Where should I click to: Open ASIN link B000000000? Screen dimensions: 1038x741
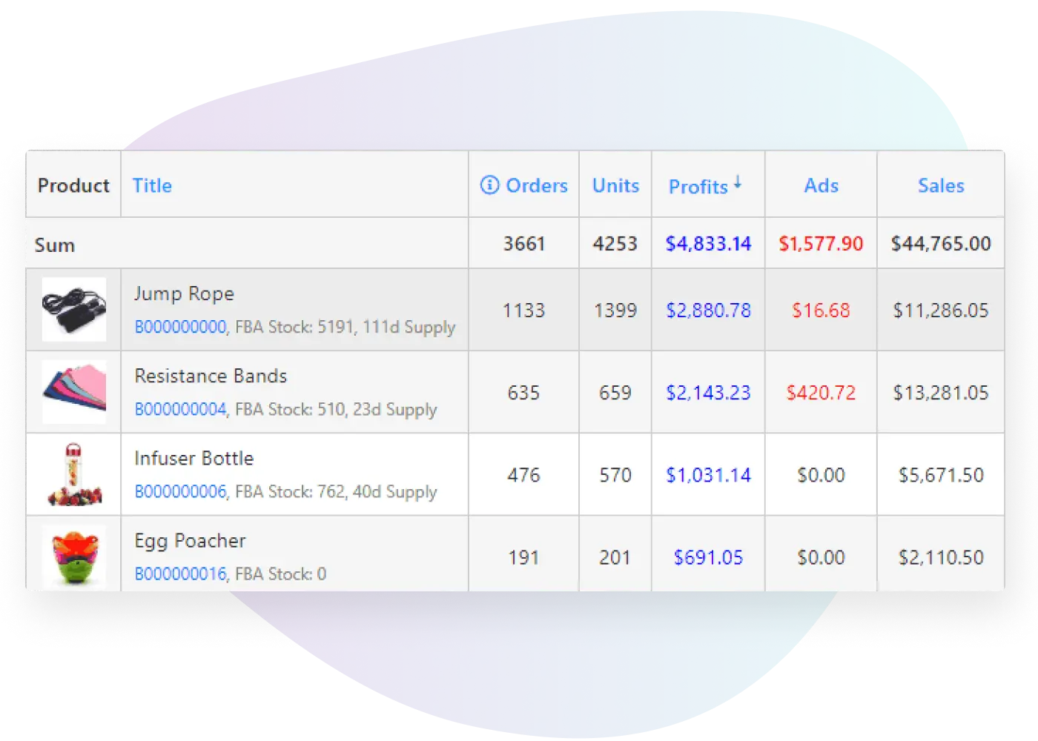click(x=180, y=327)
